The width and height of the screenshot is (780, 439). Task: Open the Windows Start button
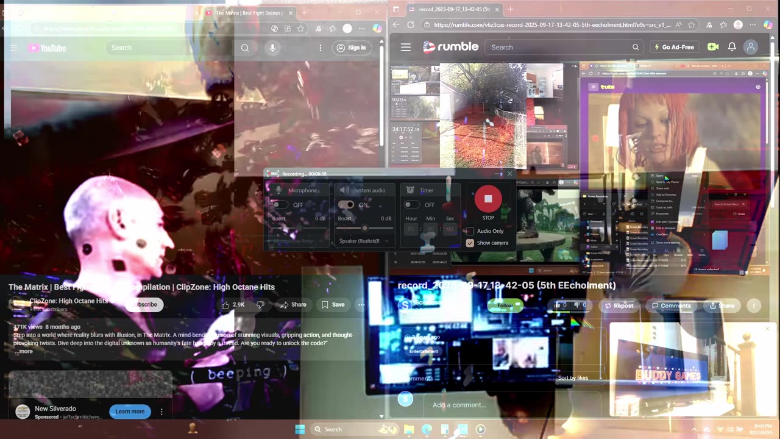point(300,429)
